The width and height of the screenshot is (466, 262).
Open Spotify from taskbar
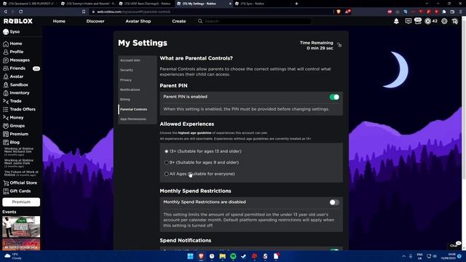[233, 256]
